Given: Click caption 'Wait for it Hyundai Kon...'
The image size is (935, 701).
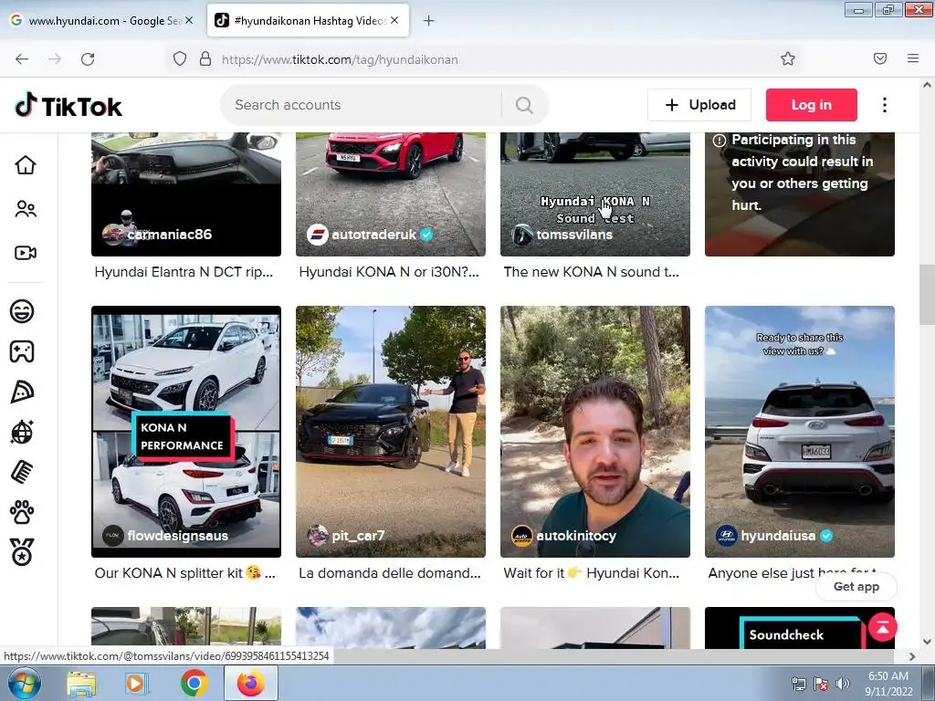Looking at the screenshot, I should coord(591,573).
